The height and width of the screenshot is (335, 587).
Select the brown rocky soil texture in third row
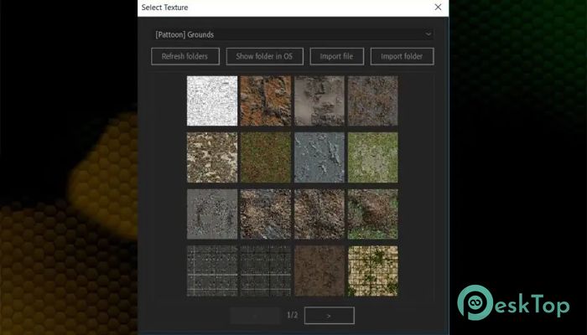[266, 214]
